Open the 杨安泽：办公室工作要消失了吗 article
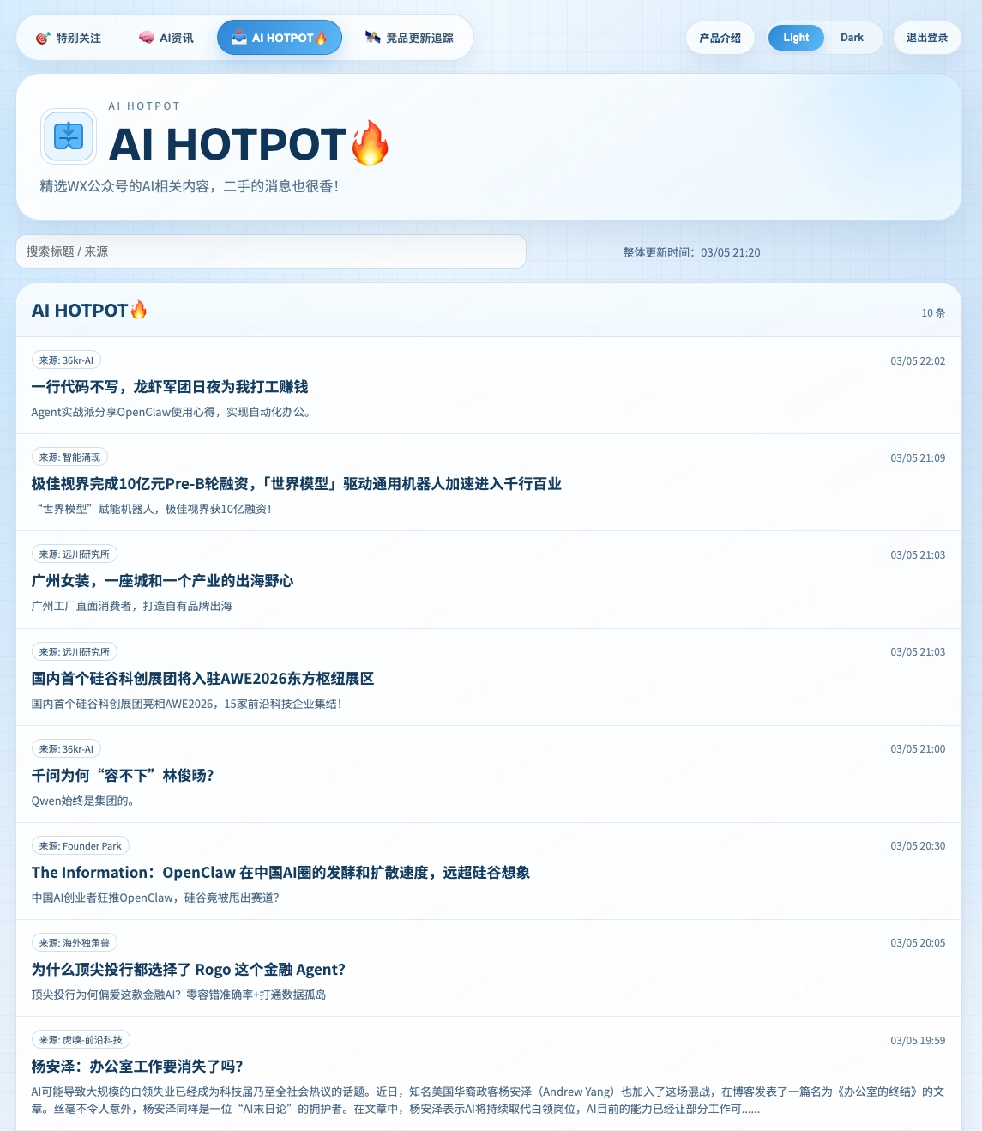The image size is (982, 1131). tap(136, 1066)
